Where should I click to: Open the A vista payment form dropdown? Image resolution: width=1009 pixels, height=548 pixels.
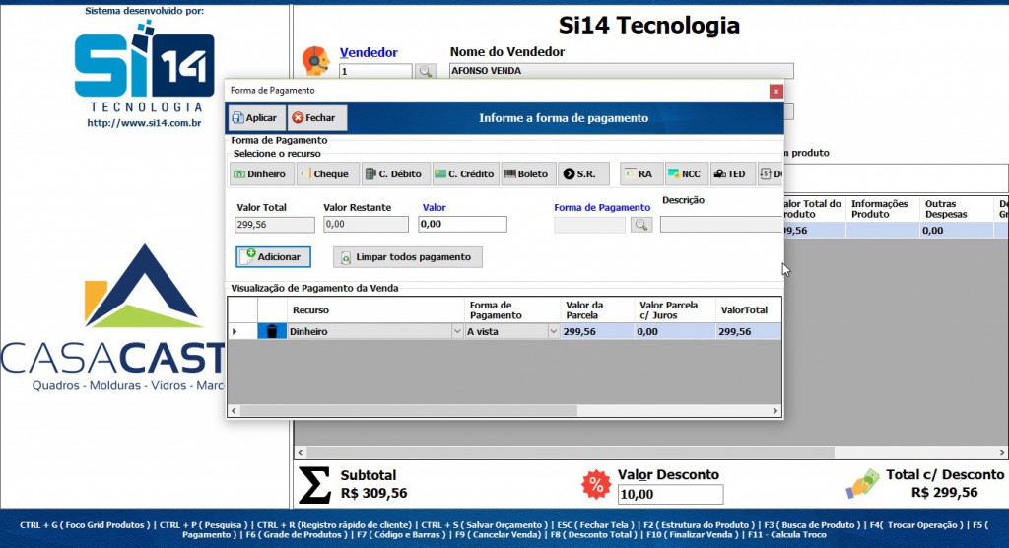point(553,332)
